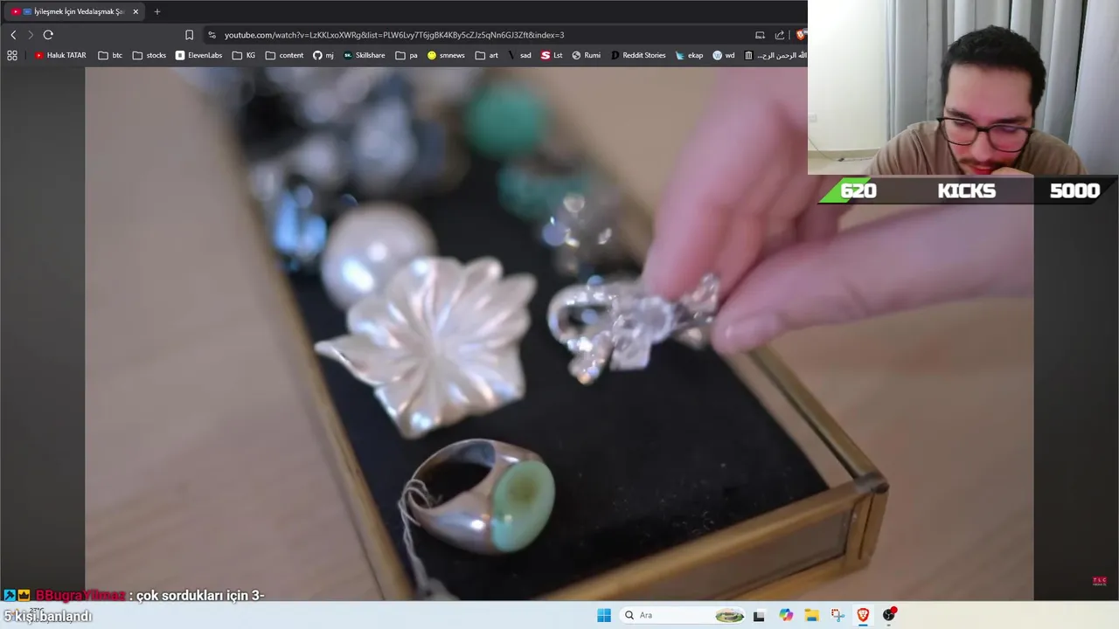This screenshot has height=629, width=1119.
Task: Share this page via the share icon
Action: coord(780,35)
